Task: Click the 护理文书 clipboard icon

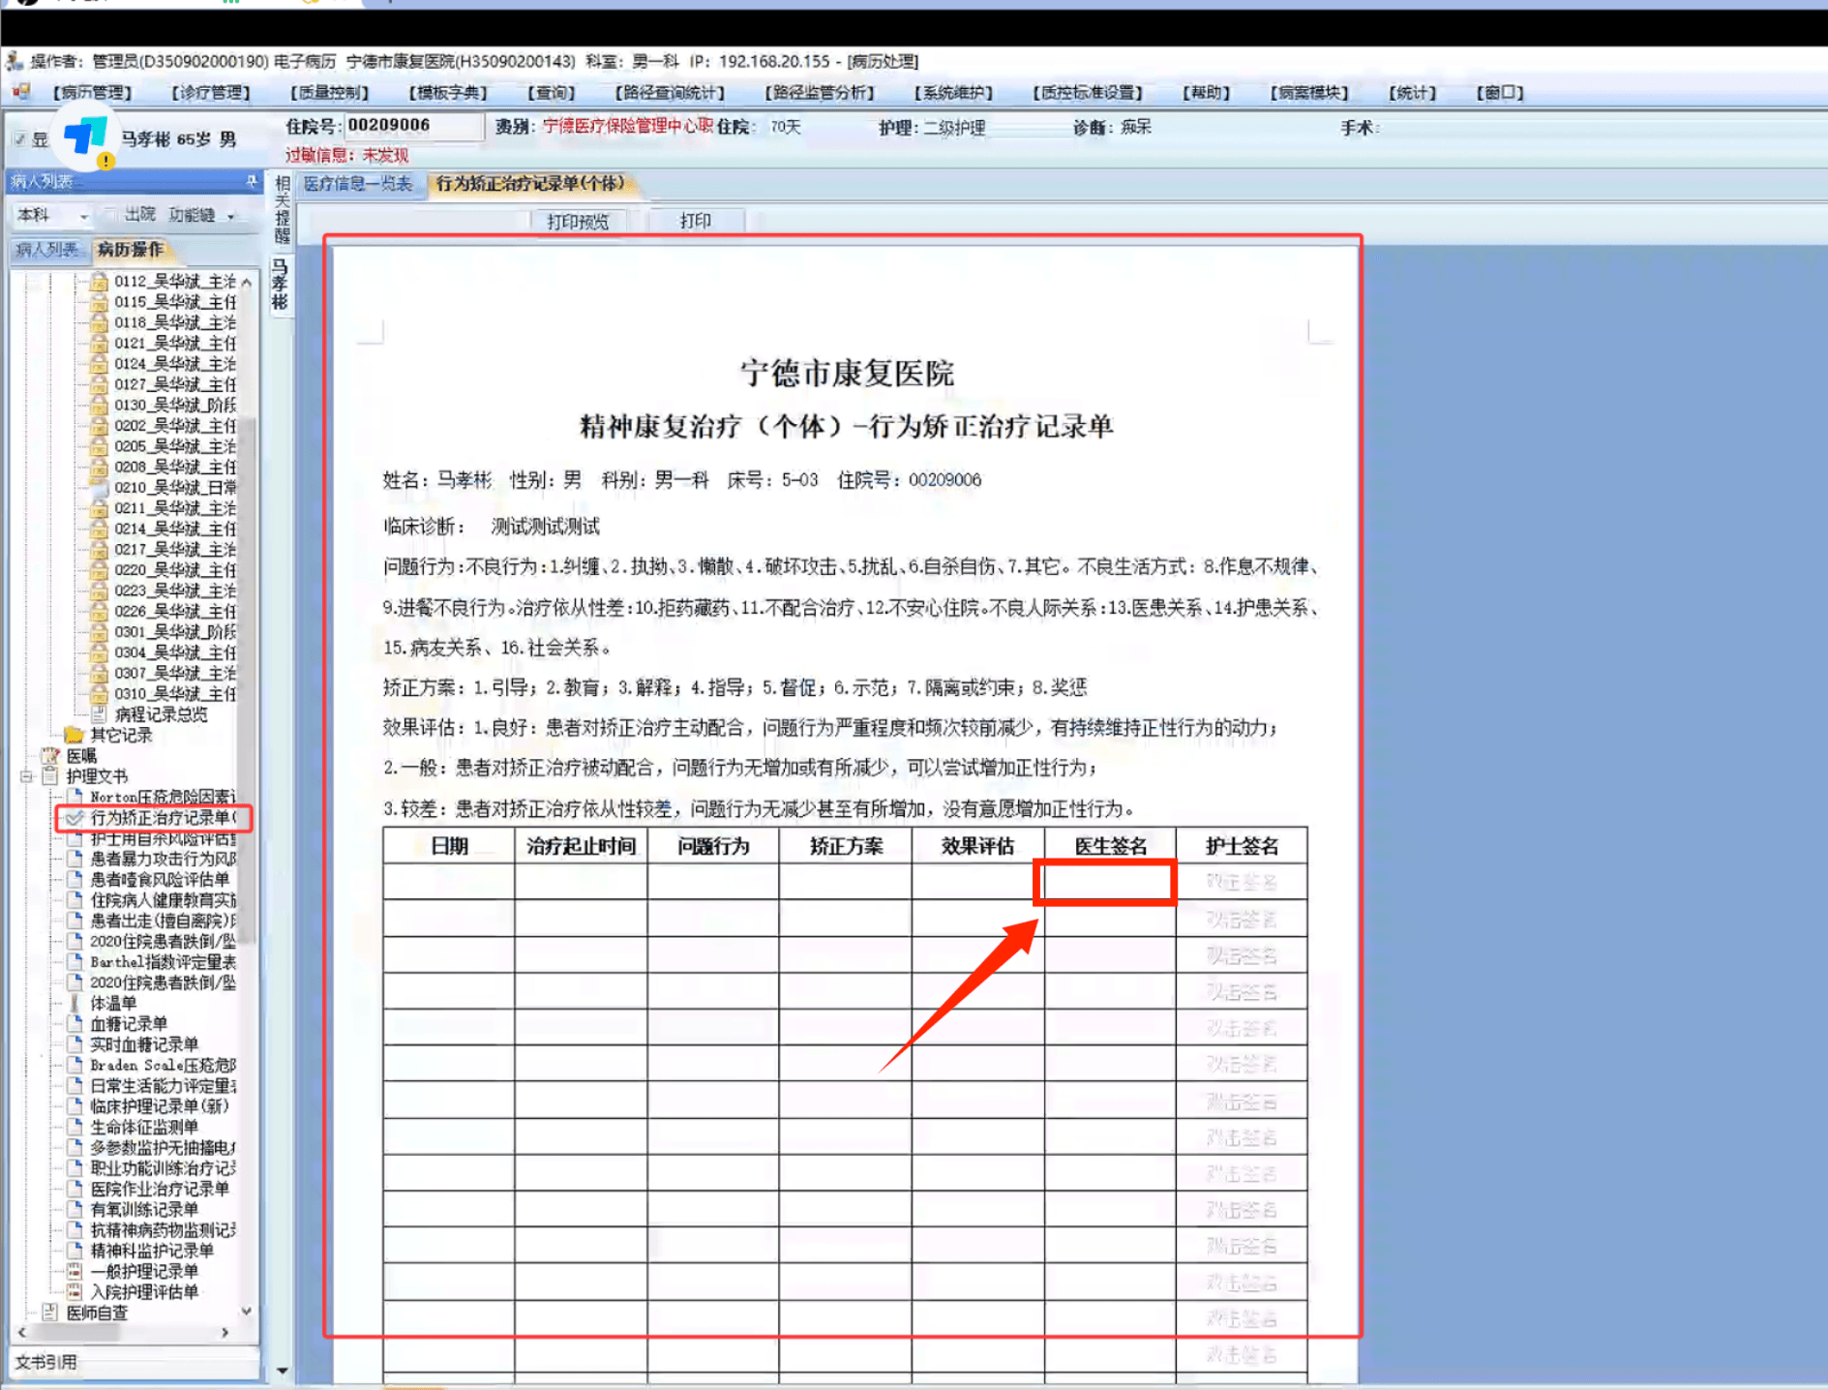Action: point(50,776)
